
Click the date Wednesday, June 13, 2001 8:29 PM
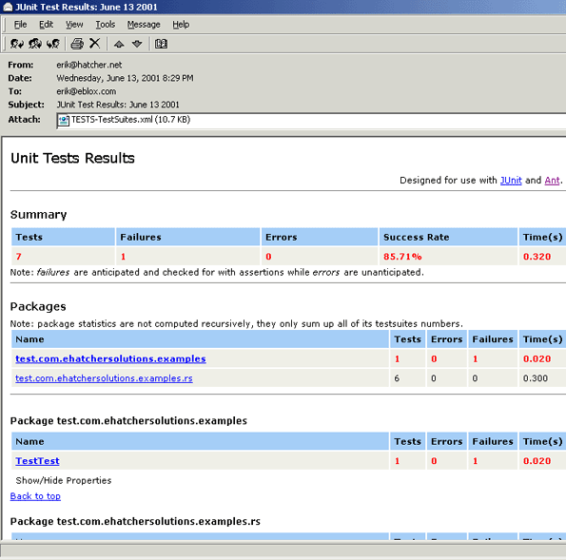(125, 78)
